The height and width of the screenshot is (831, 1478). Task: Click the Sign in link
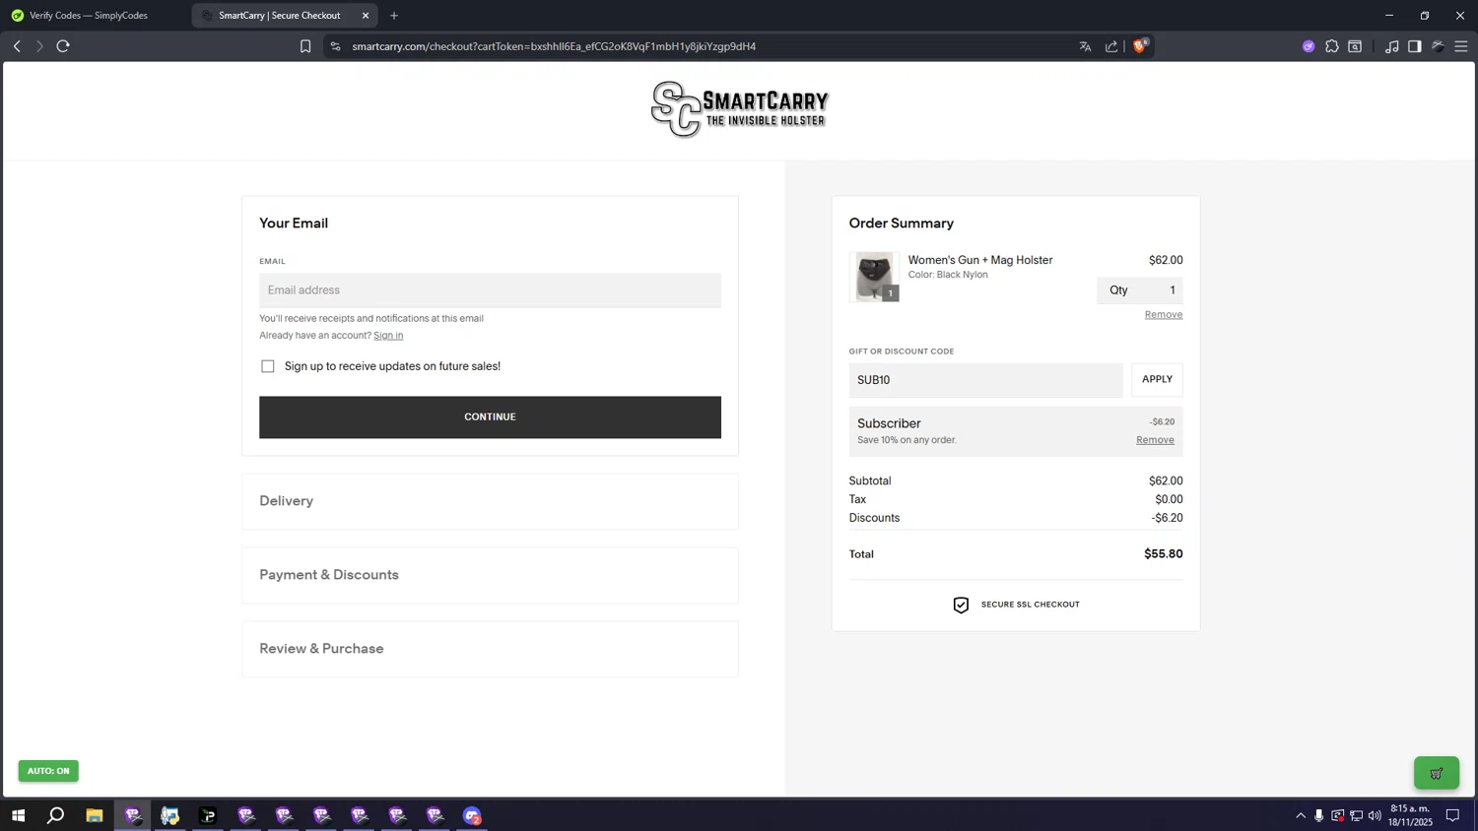[x=388, y=336]
